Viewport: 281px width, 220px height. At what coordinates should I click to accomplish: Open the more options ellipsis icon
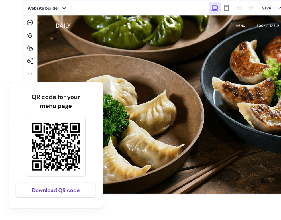(x=30, y=74)
